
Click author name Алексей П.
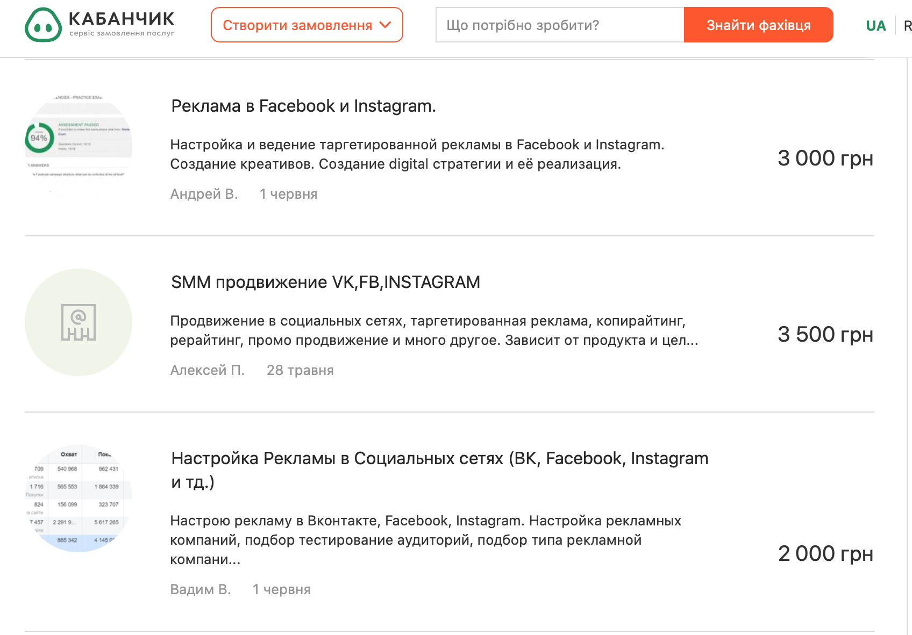click(x=207, y=370)
